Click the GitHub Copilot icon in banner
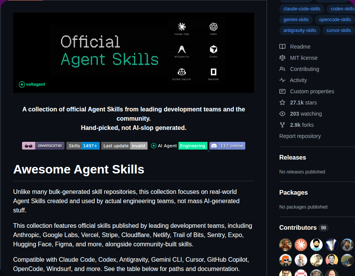 (x=182, y=72)
